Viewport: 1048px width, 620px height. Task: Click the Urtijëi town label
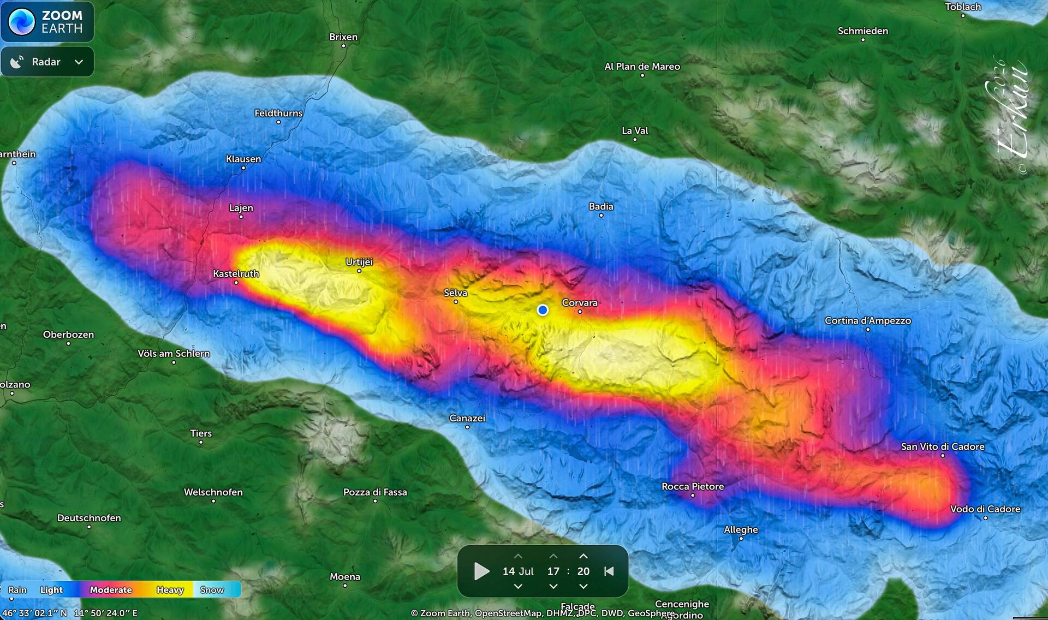(x=359, y=262)
